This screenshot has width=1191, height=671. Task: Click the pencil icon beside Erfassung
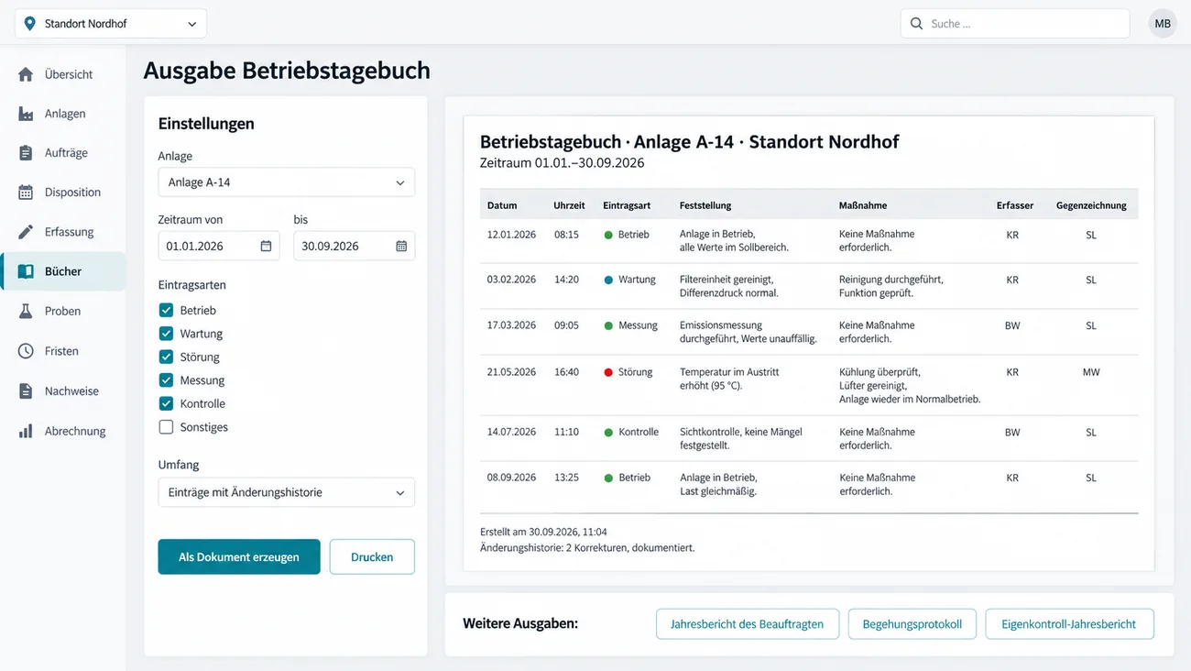(x=26, y=232)
